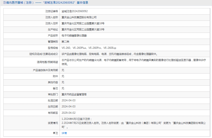Click the 注册人住所 address value
The height and width of the screenshot is (138, 212).
click(x=83, y=24)
